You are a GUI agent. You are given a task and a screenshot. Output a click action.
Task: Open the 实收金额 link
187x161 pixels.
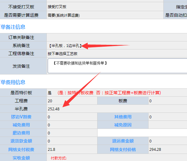[x=21, y=158]
